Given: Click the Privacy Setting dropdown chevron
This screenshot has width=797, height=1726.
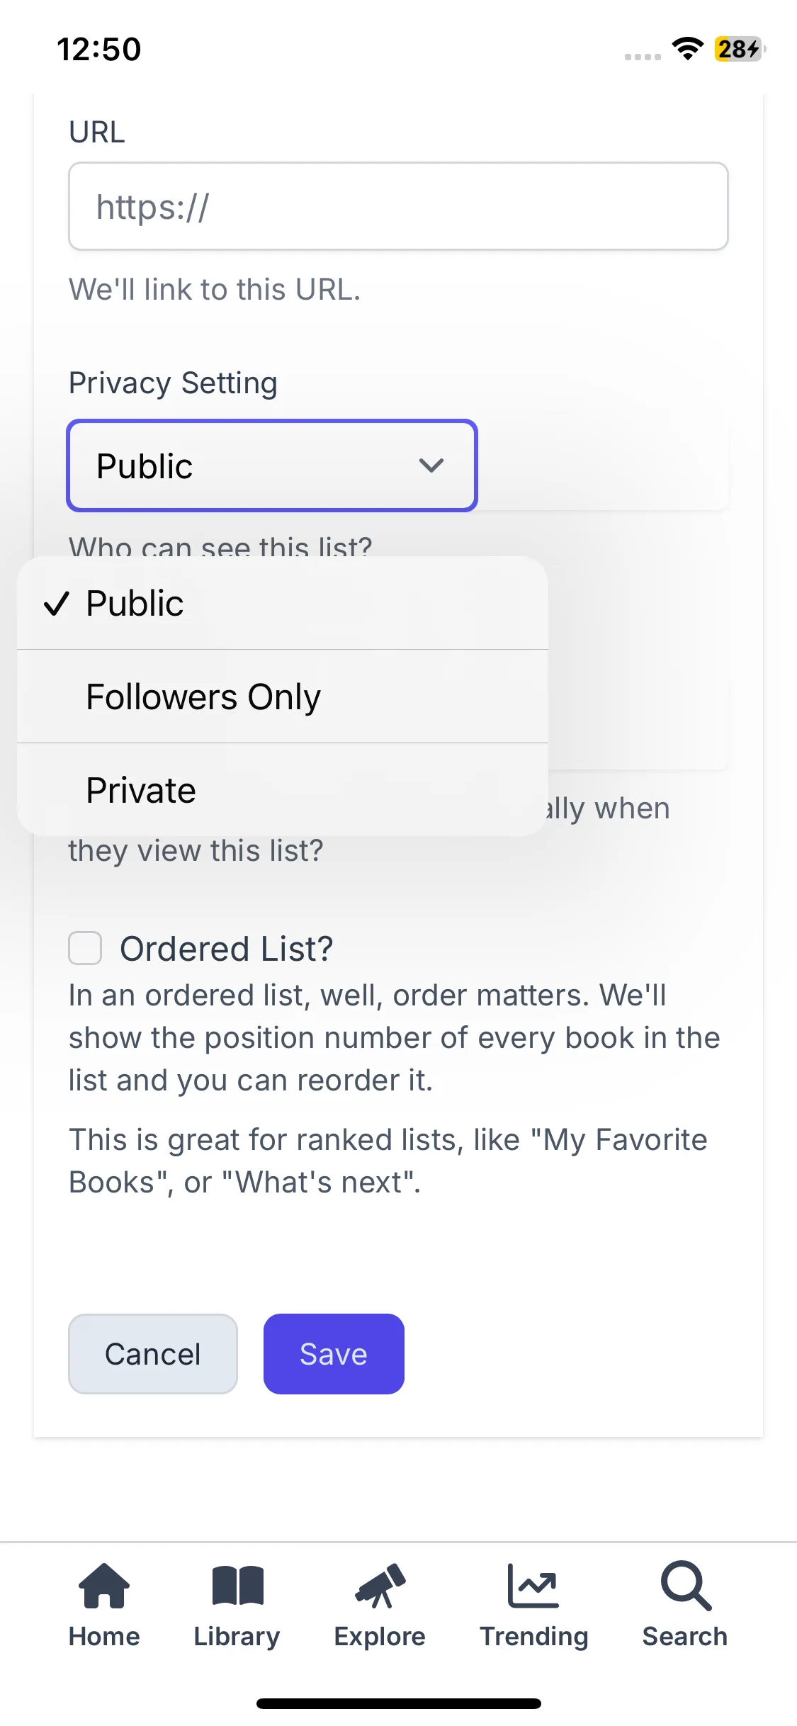Looking at the screenshot, I should pos(431,466).
